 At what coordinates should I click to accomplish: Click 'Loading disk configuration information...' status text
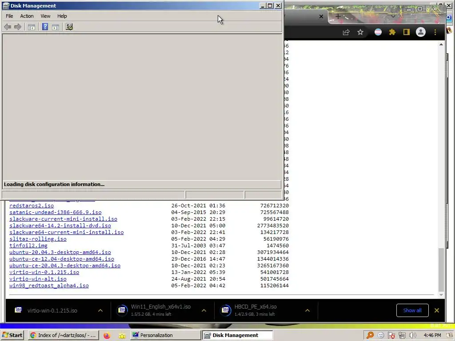[x=54, y=184]
